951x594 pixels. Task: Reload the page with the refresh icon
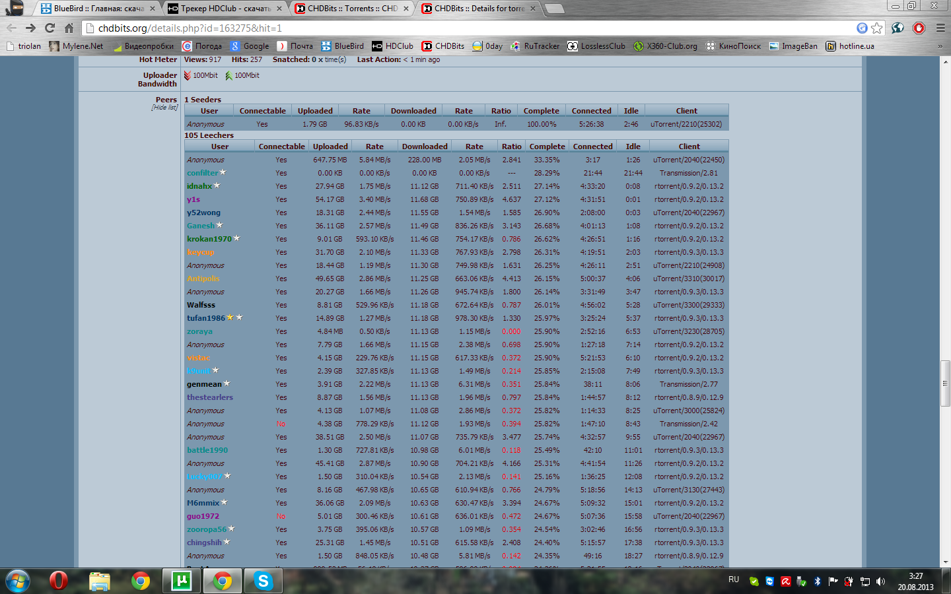[50, 28]
